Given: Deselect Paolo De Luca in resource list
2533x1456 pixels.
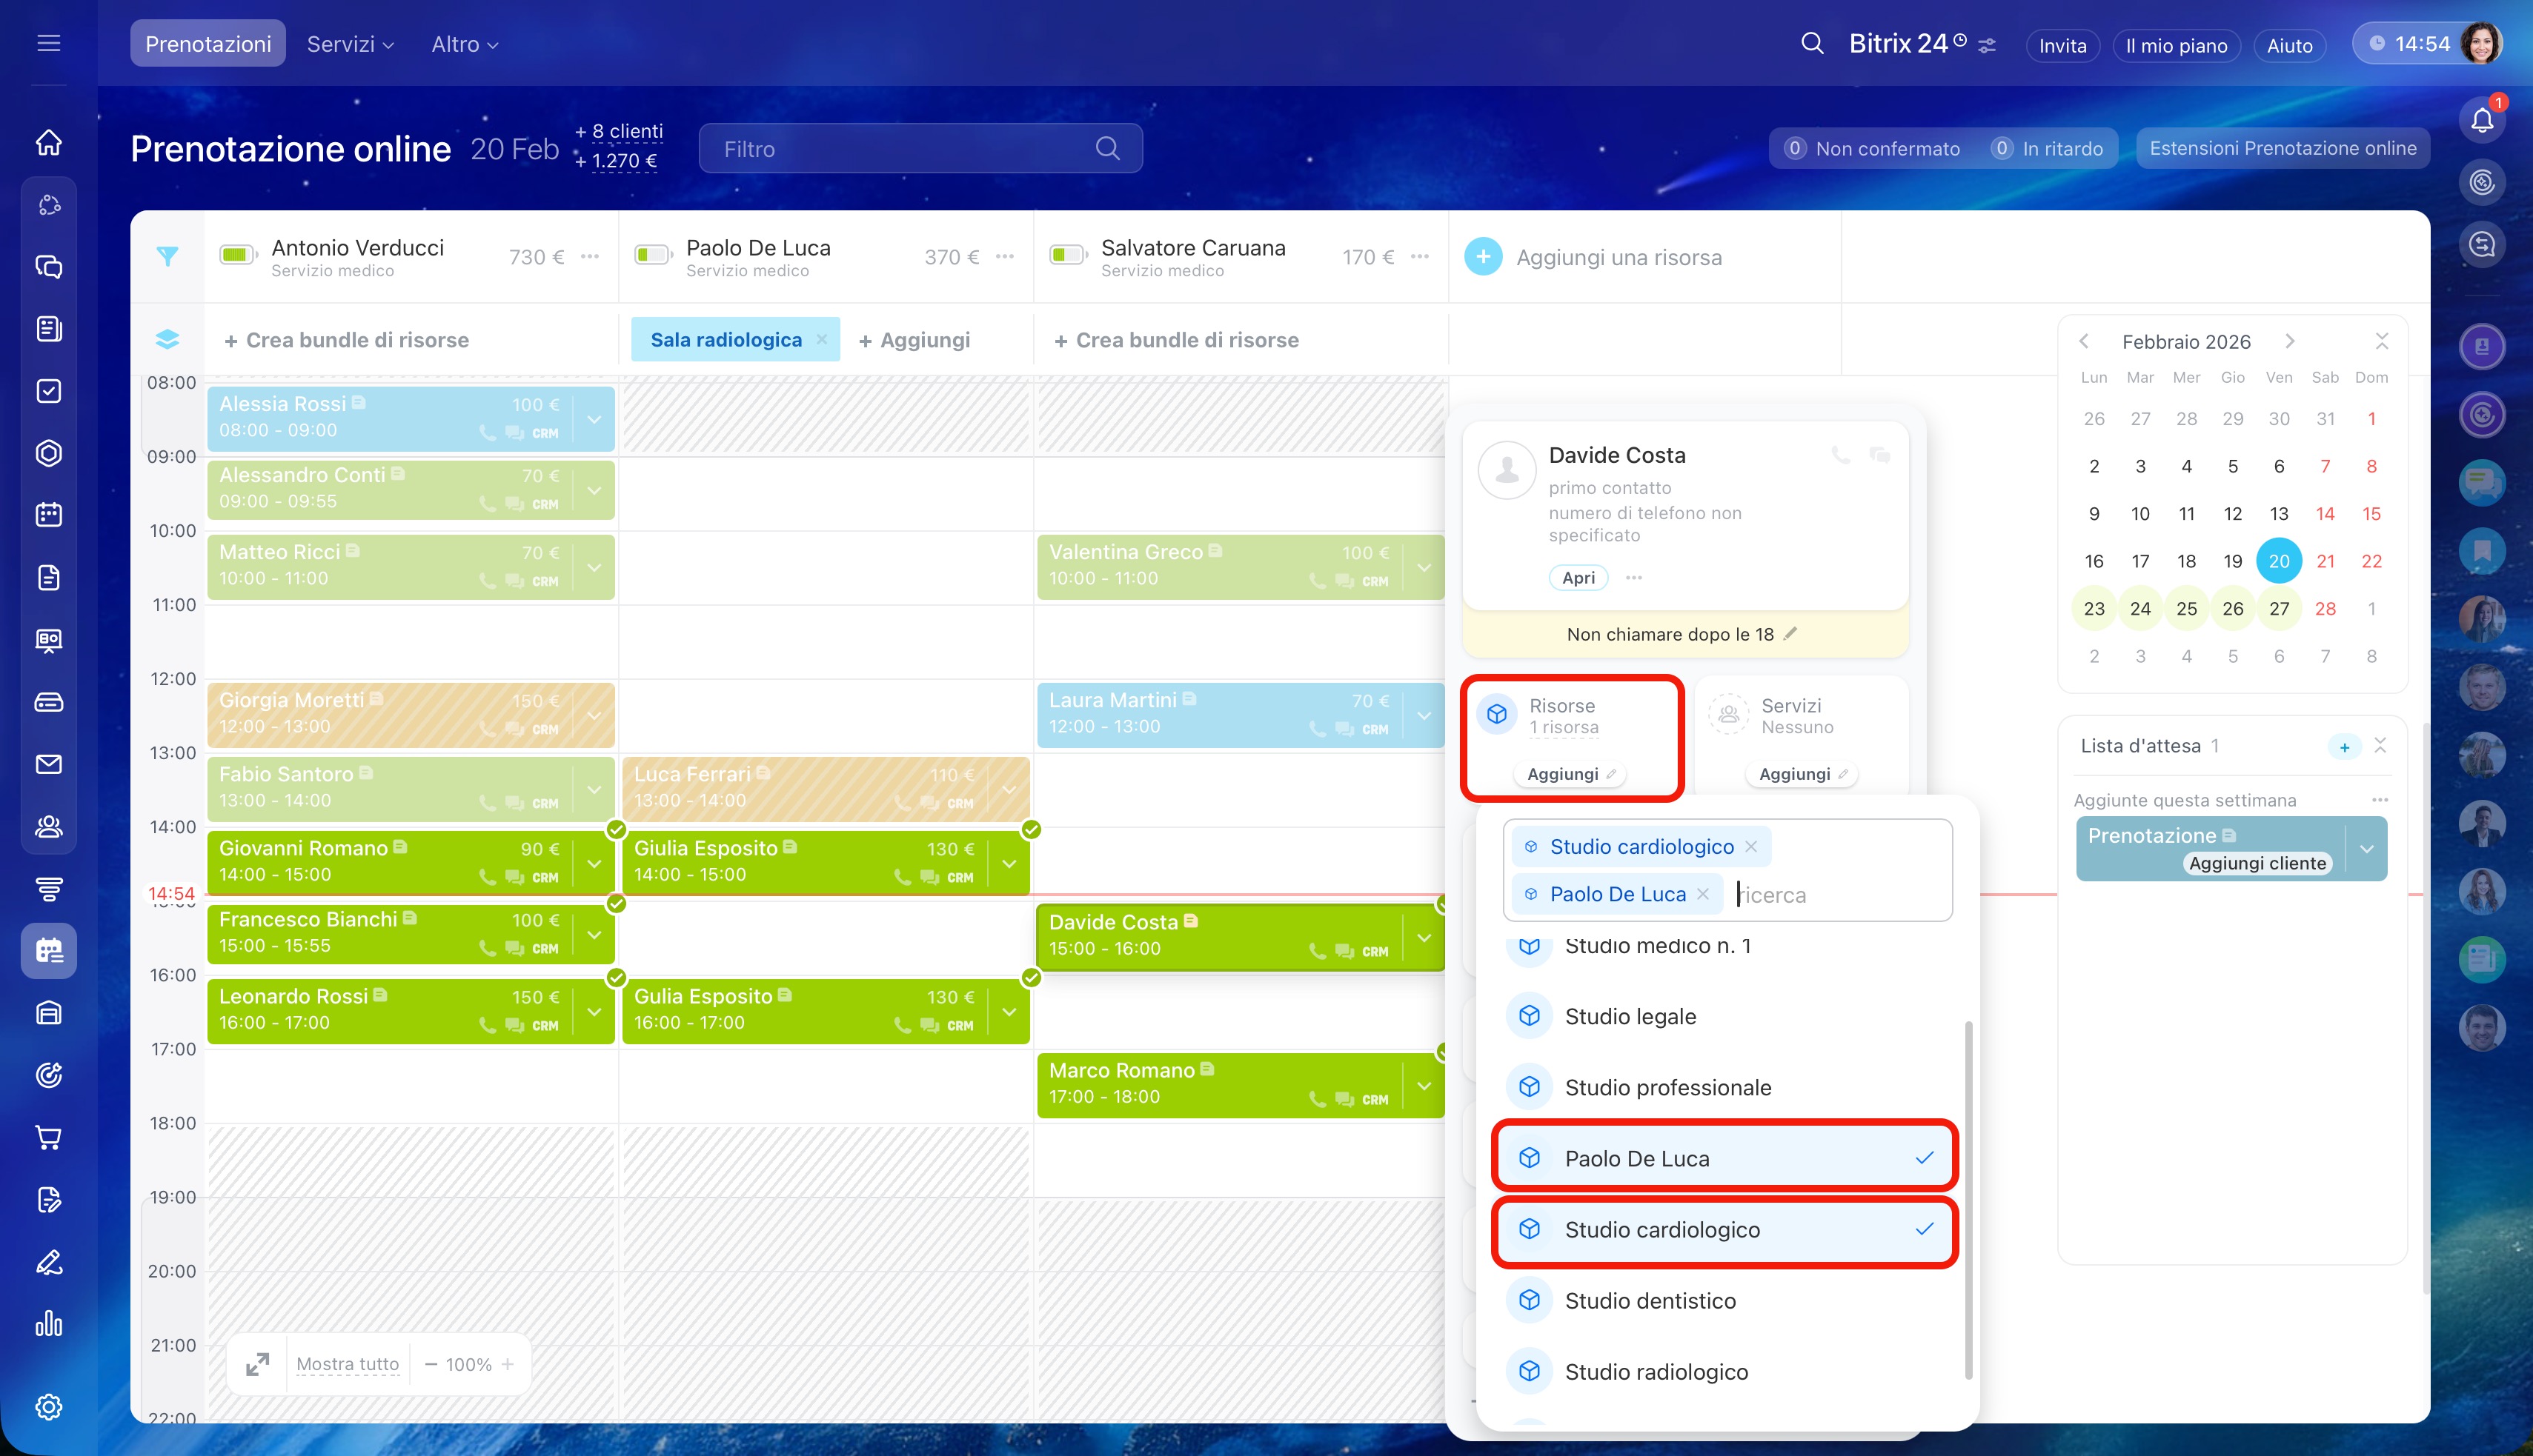Looking at the screenshot, I should click(x=1723, y=1158).
